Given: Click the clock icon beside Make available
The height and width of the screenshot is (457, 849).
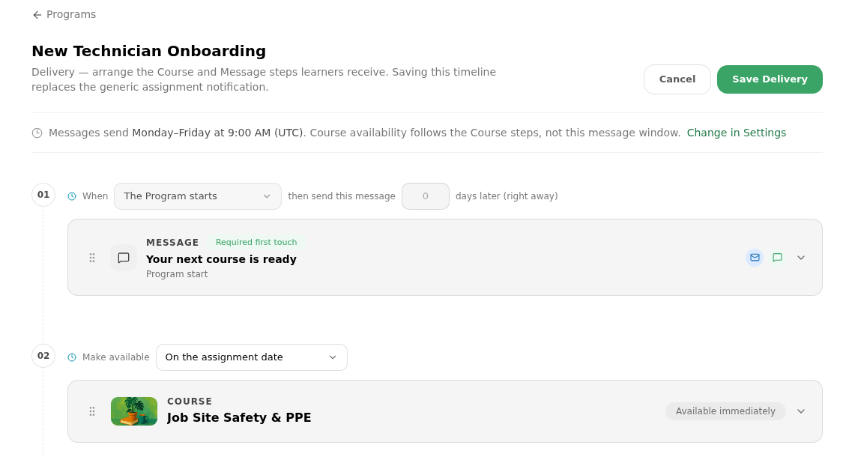Looking at the screenshot, I should pos(72,357).
